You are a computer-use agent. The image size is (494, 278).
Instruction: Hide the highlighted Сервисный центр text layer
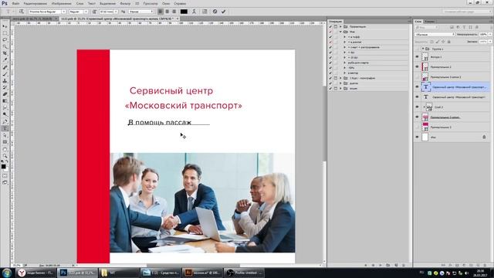[x=417, y=86]
